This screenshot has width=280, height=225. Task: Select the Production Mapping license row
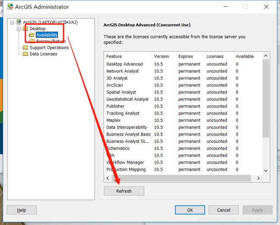point(183,169)
